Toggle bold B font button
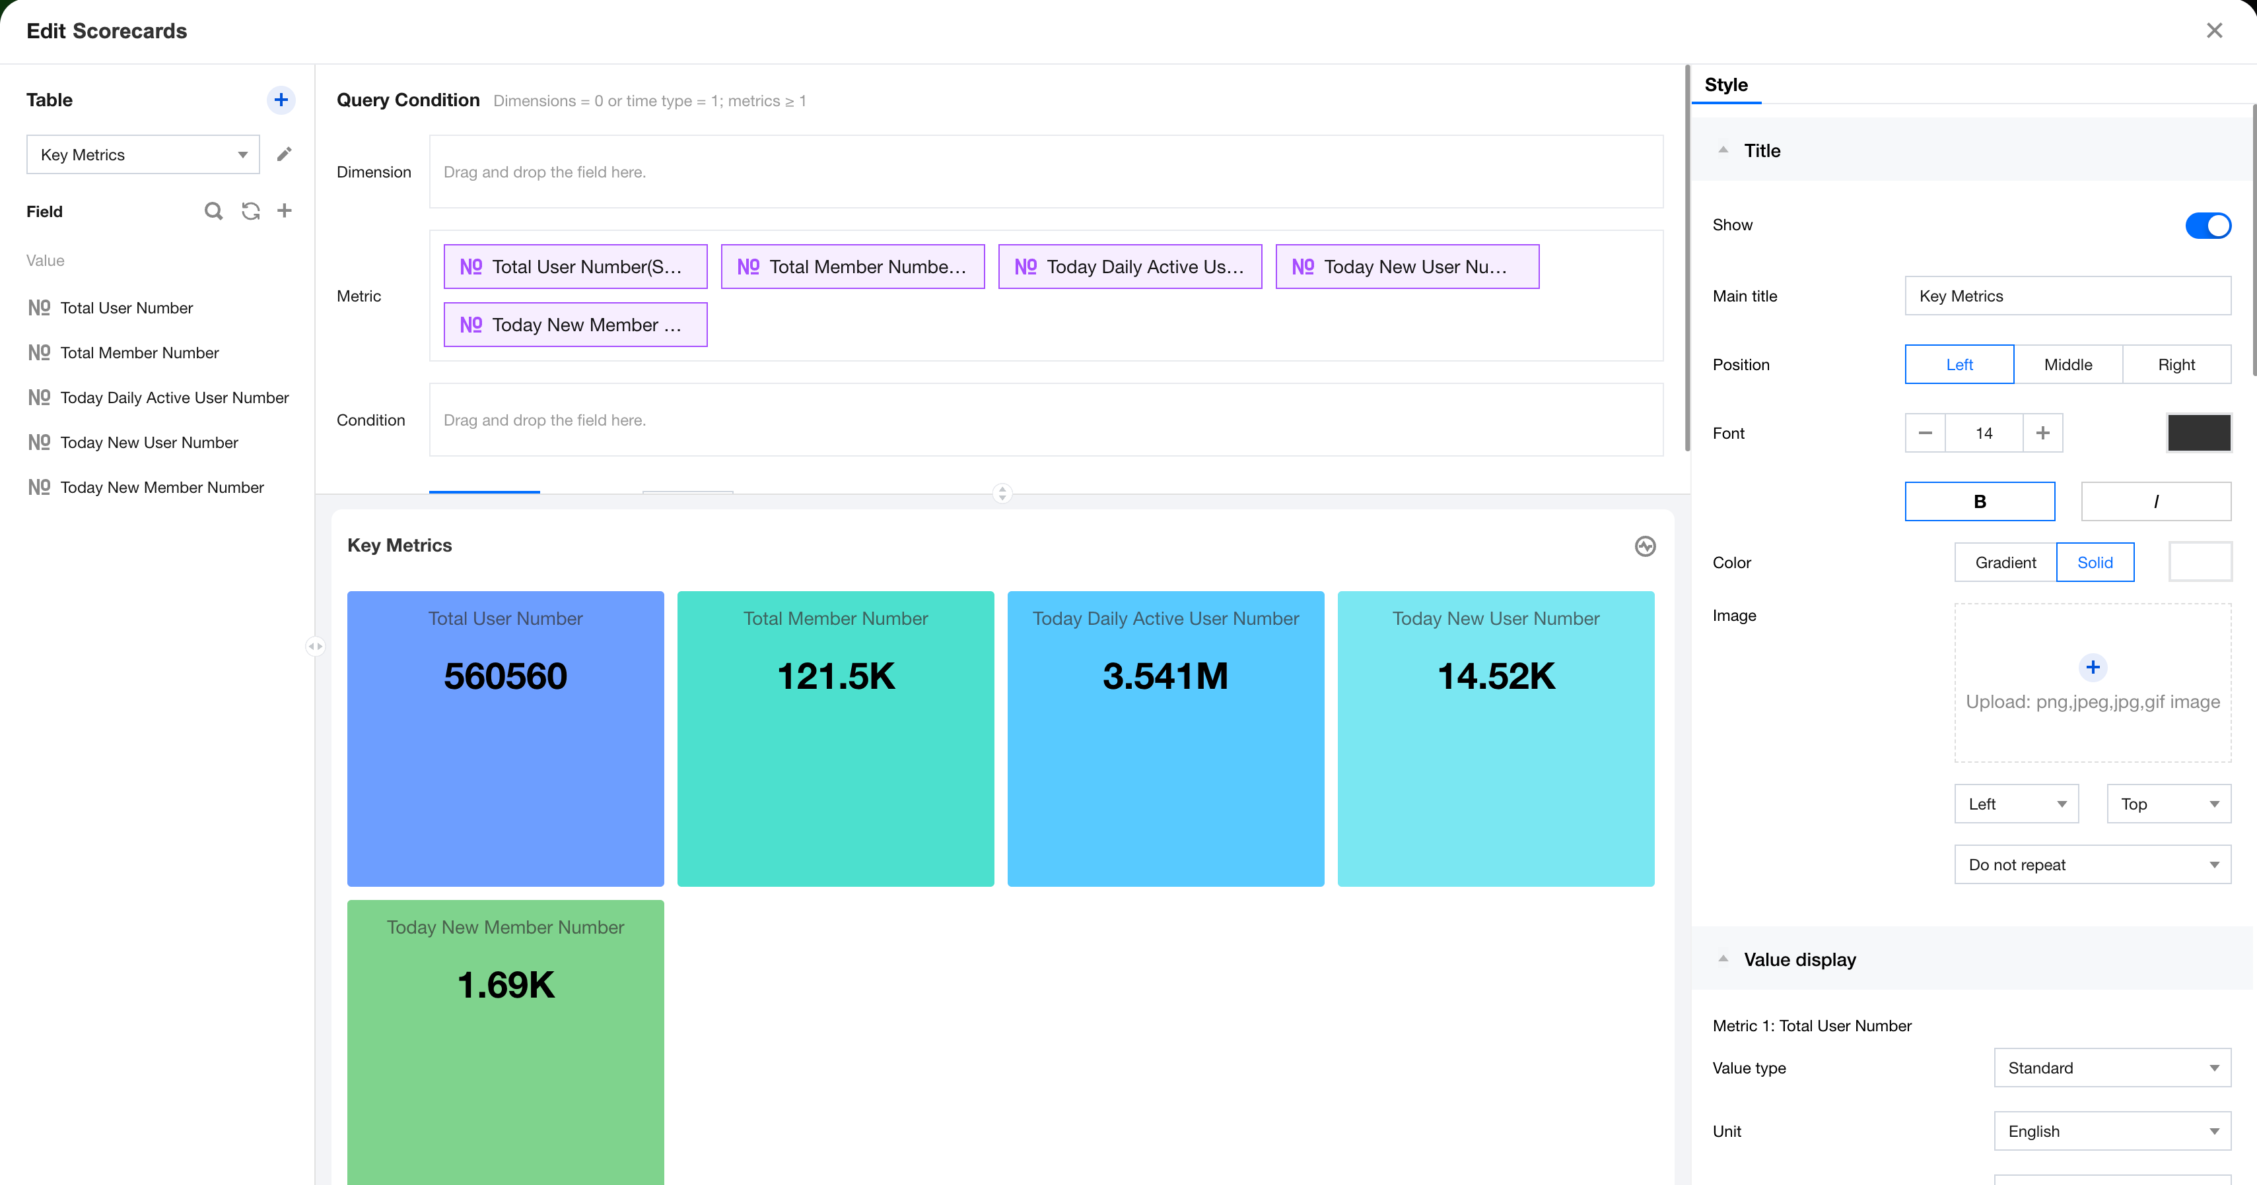Screen dimensions: 2257x1185 tap(1979, 501)
